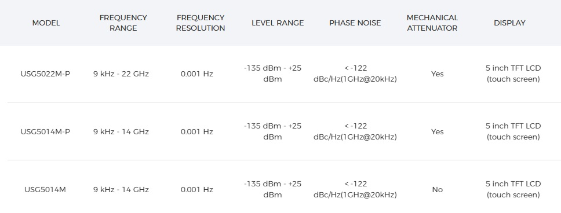Image resolution: width=561 pixels, height=213 pixels.
Task: Click the No attenuator value for USG5014M
Action: 437,190
